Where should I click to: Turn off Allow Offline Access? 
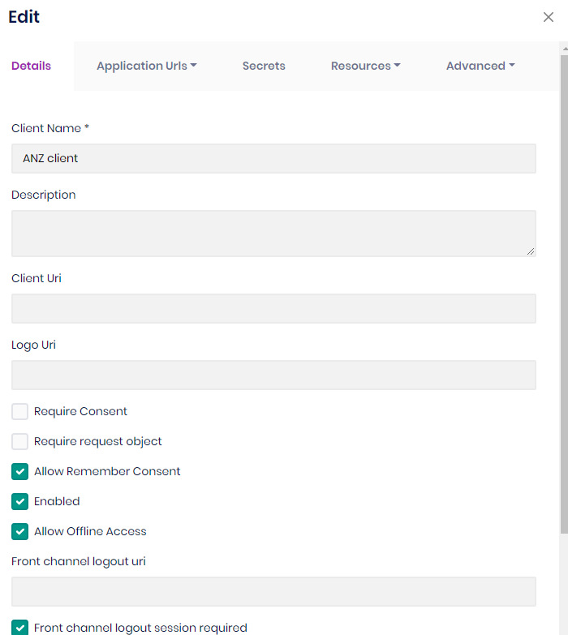point(20,532)
